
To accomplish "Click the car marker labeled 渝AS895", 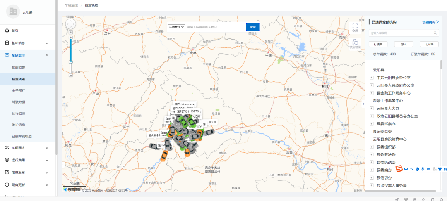I will [155, 146].
